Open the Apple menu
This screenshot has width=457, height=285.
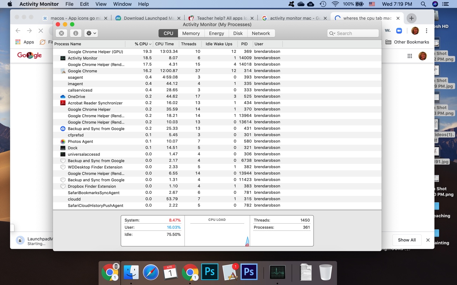click(10, 4)
